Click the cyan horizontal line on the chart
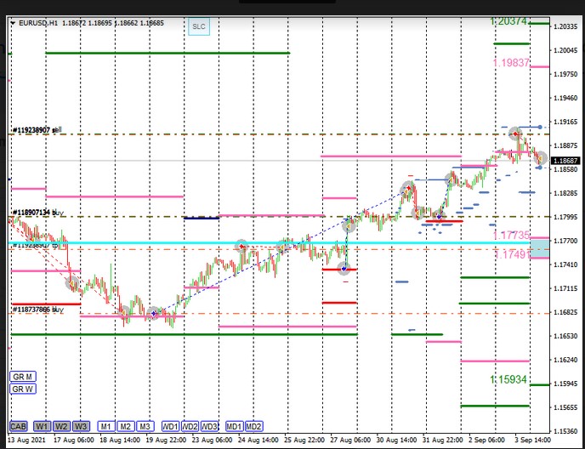 [x=255, y=243]
